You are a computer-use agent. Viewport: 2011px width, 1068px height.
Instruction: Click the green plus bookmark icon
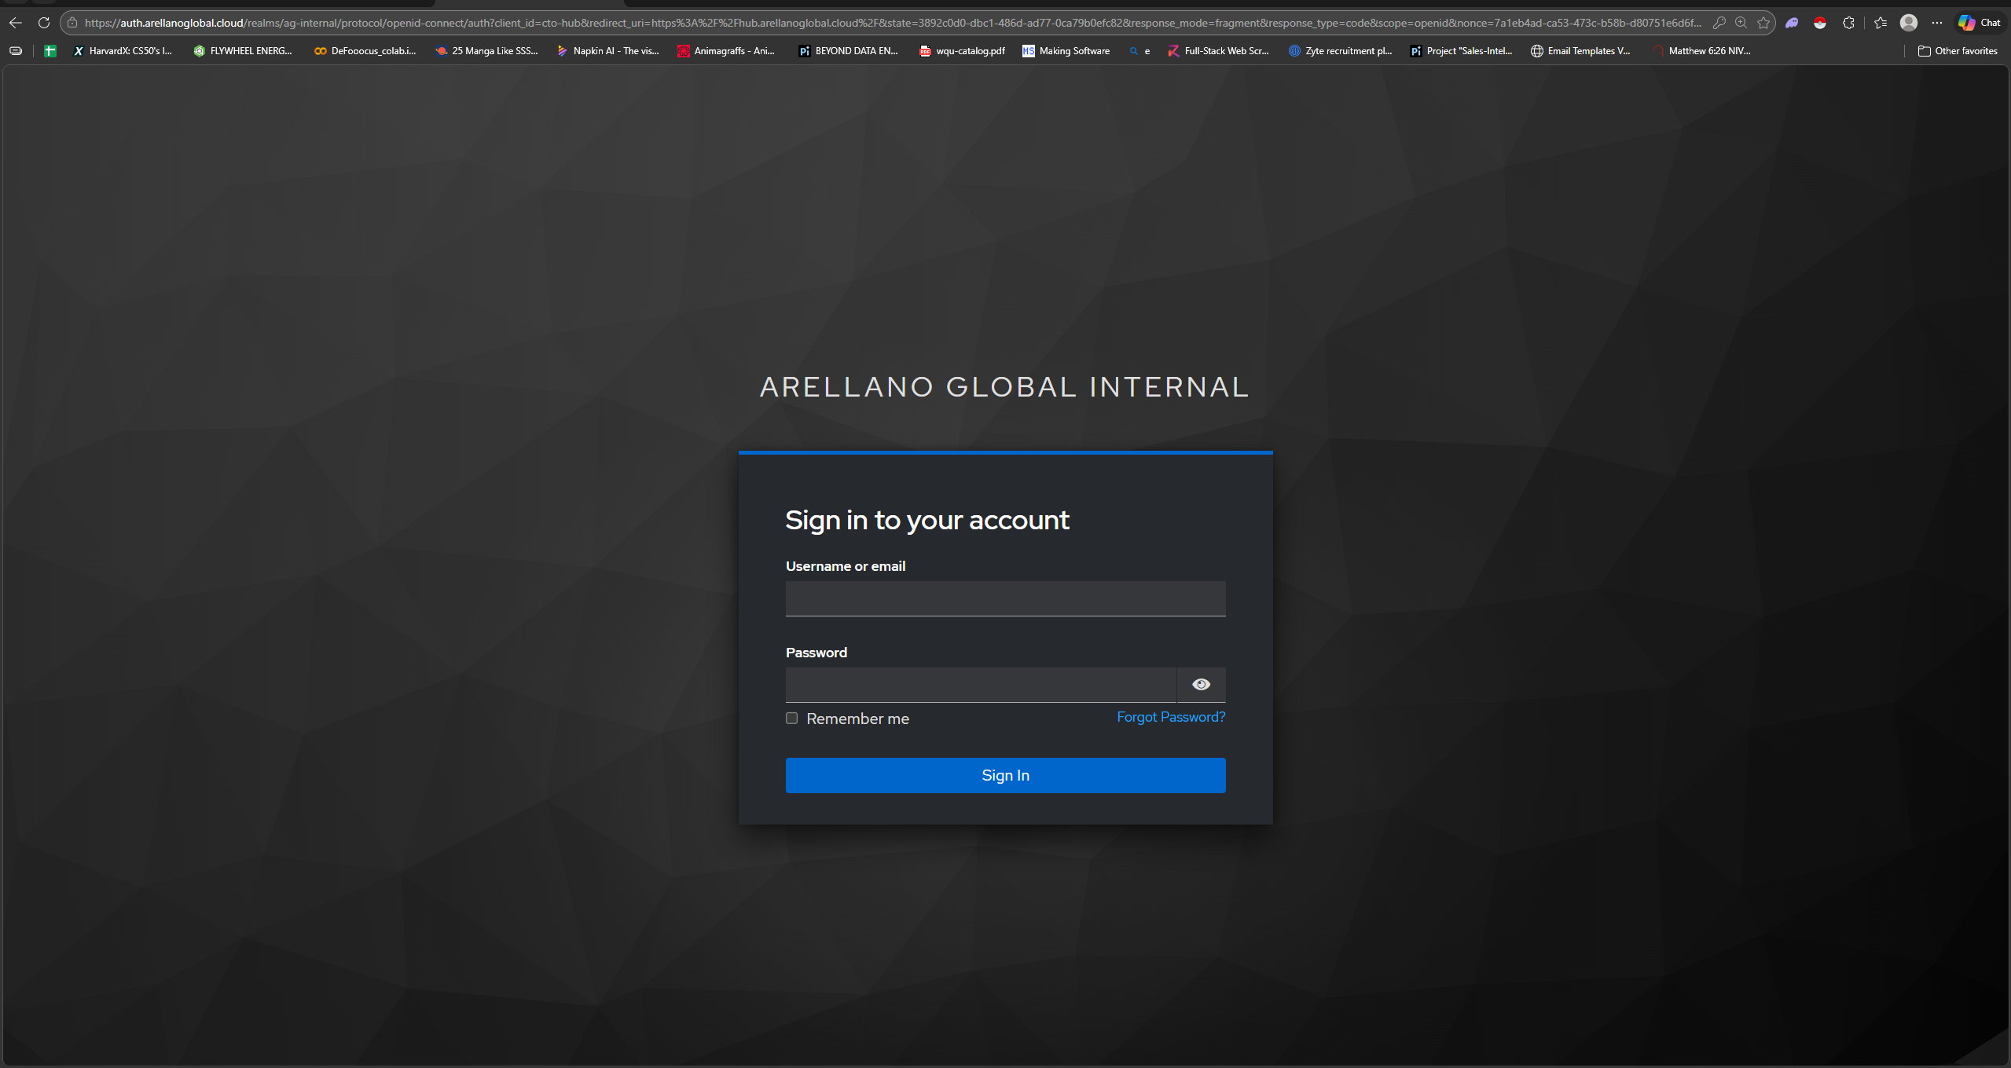[50, 51]
